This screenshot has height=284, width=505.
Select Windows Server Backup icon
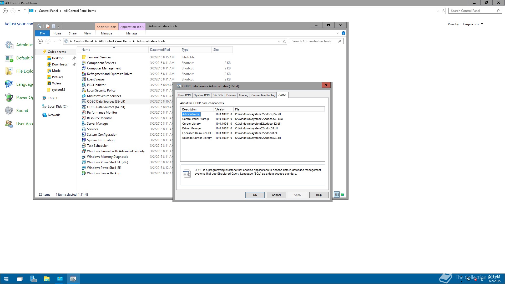click(x=84, y=173)
